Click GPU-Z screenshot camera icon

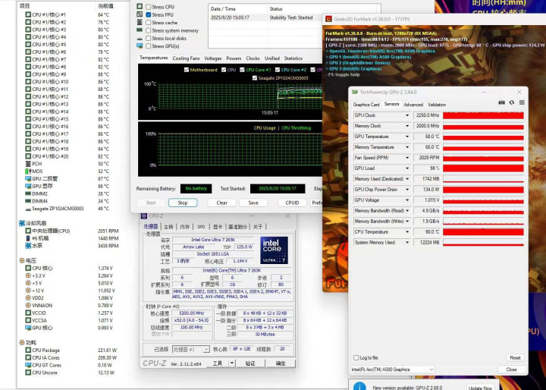(501, 102)
